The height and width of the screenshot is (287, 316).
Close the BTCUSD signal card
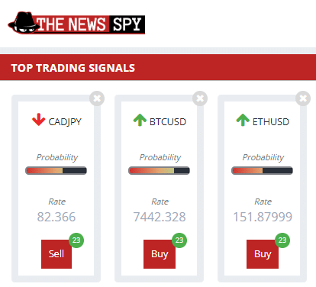point(200,98)
